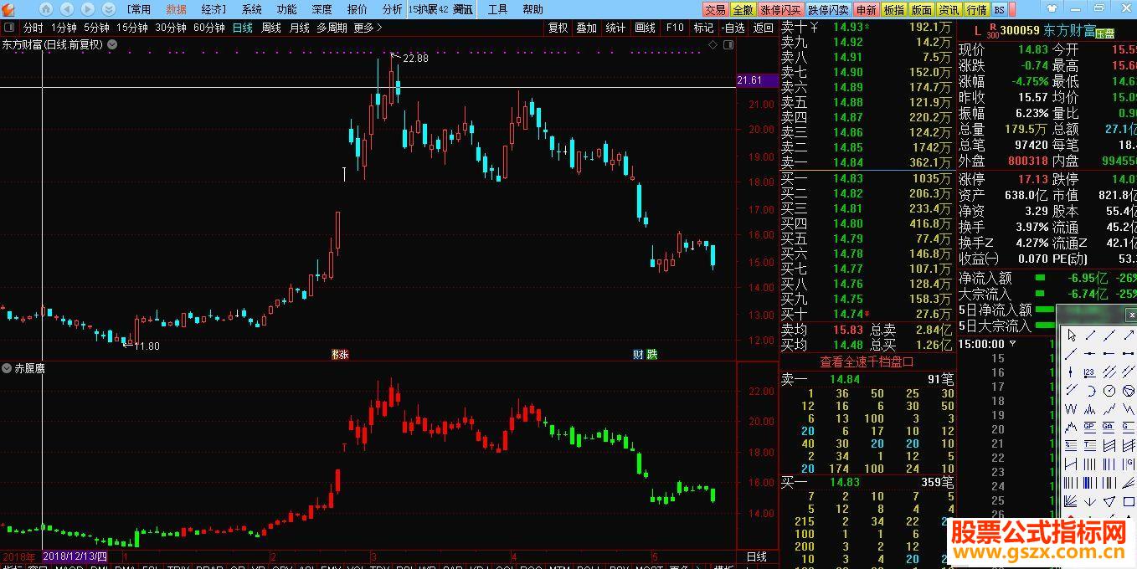This screenshot has height=569, width=1137.
Task: Click the home navigation icon
Action: [x=44, y=9]
